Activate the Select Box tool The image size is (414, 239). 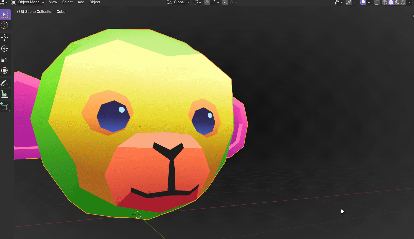point(4,14)
